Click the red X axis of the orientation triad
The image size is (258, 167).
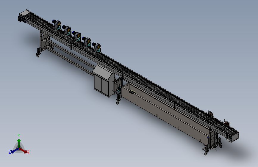pos(23,150)
